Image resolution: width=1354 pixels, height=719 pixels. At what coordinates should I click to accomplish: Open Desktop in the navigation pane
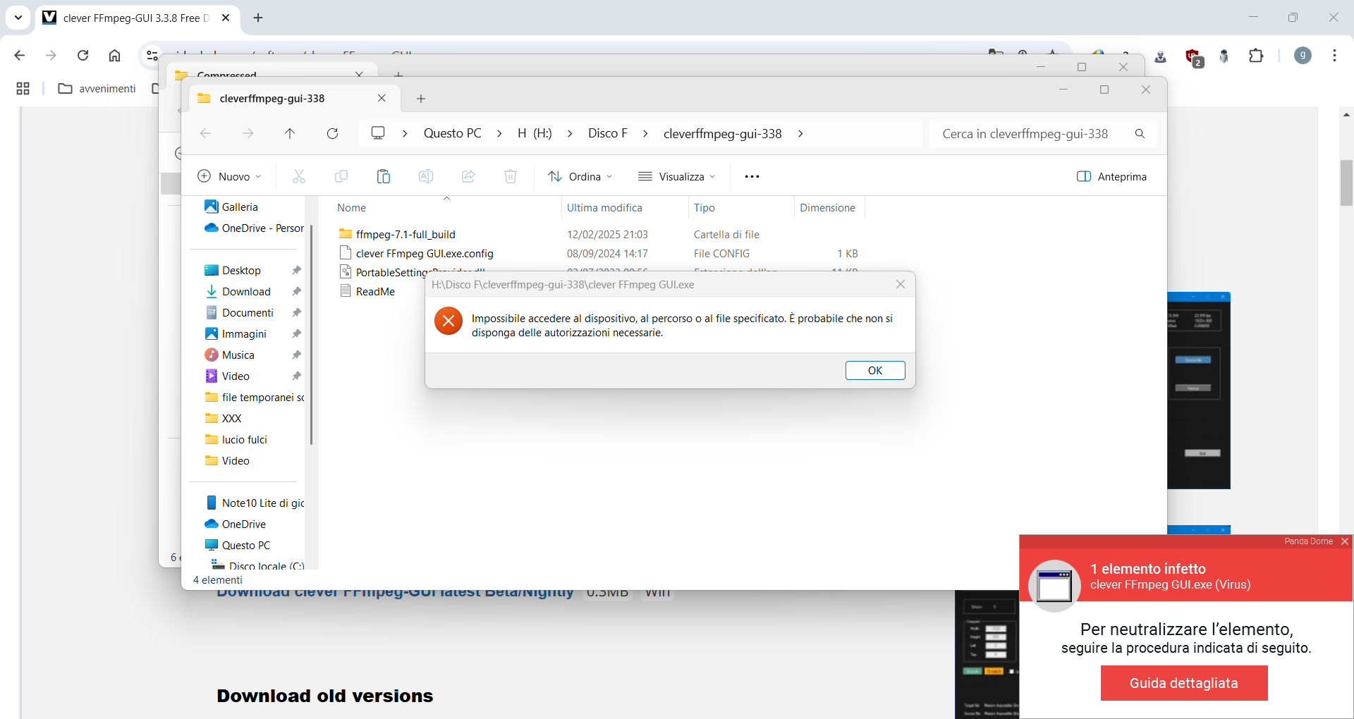(241, 271)
